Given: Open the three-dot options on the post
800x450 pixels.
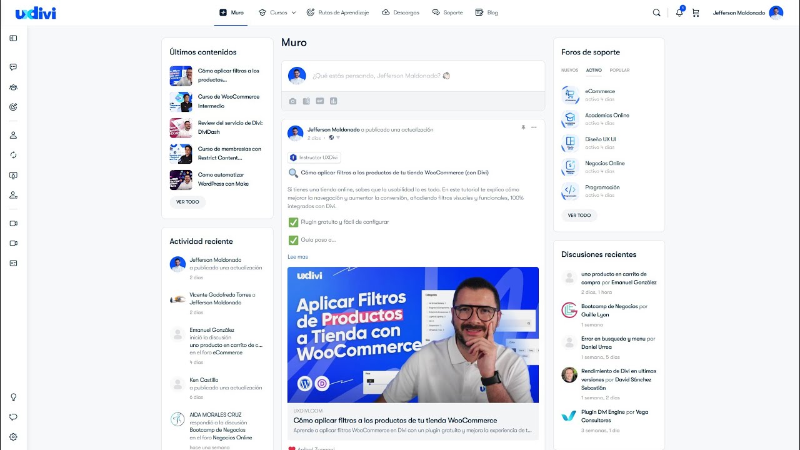Looking at the screenshot, I should (534, 127).
